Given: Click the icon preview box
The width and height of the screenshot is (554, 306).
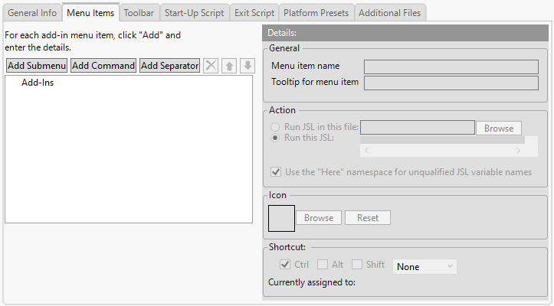Looking at the screenshot, I should [x=281, y=219].
